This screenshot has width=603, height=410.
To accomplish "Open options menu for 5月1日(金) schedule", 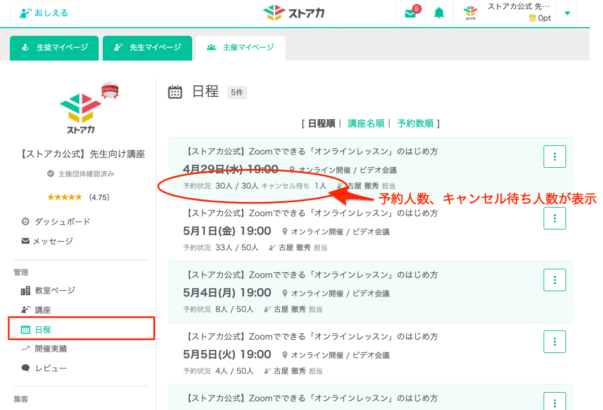I will (555, 218).
